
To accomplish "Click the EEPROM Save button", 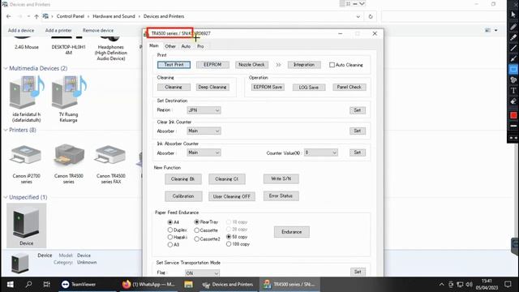I will (x=268, y=87).
